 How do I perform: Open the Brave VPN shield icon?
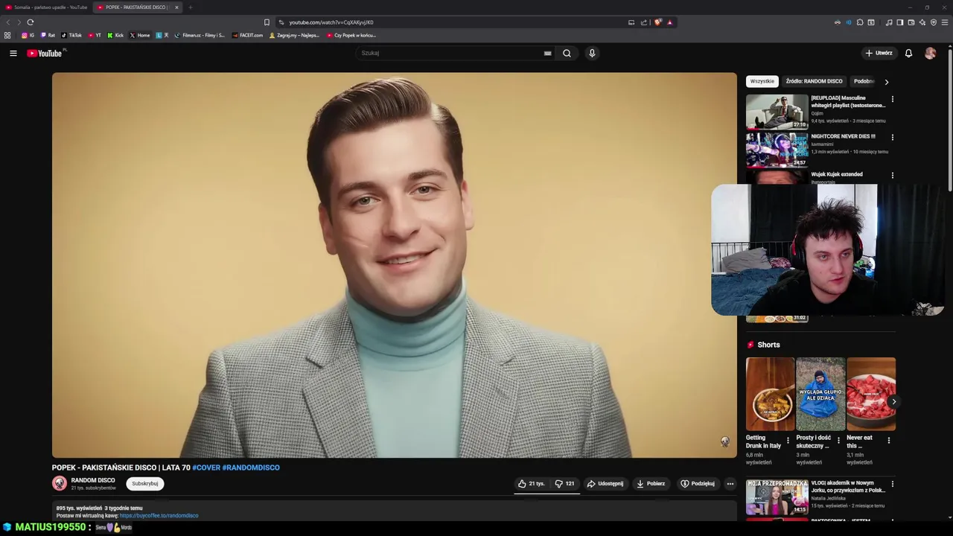coord(934,22)
